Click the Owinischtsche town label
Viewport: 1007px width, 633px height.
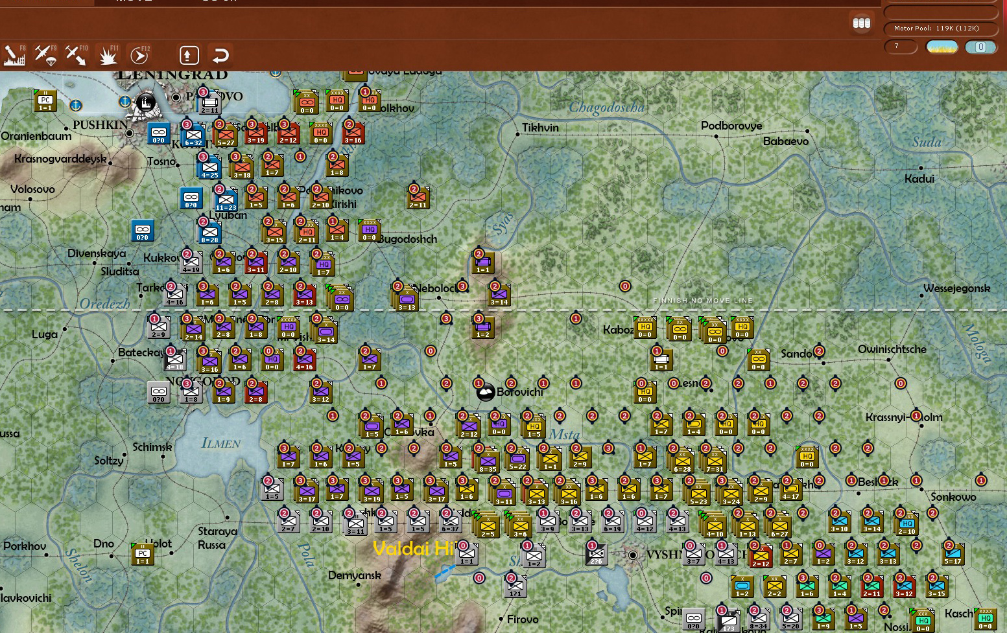[892, 349]
